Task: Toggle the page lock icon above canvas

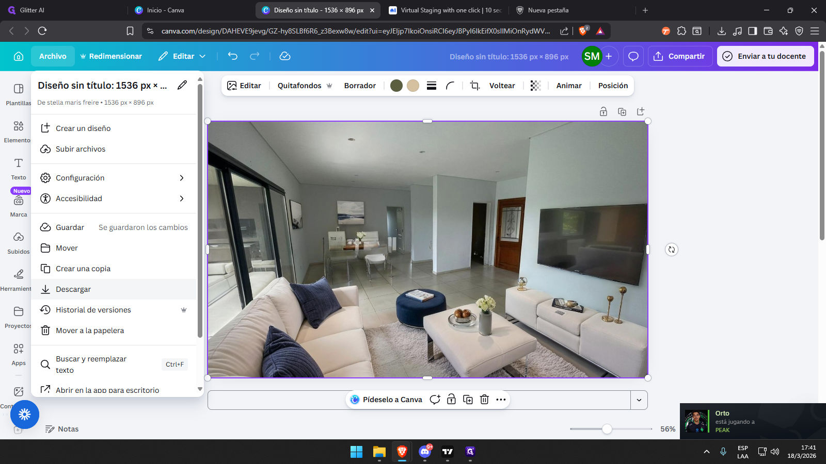Action: click(x=603, y=112)
